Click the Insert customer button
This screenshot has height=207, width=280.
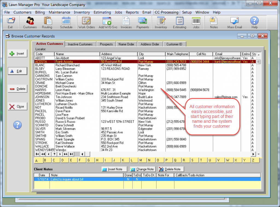click(x=17, y=53)
